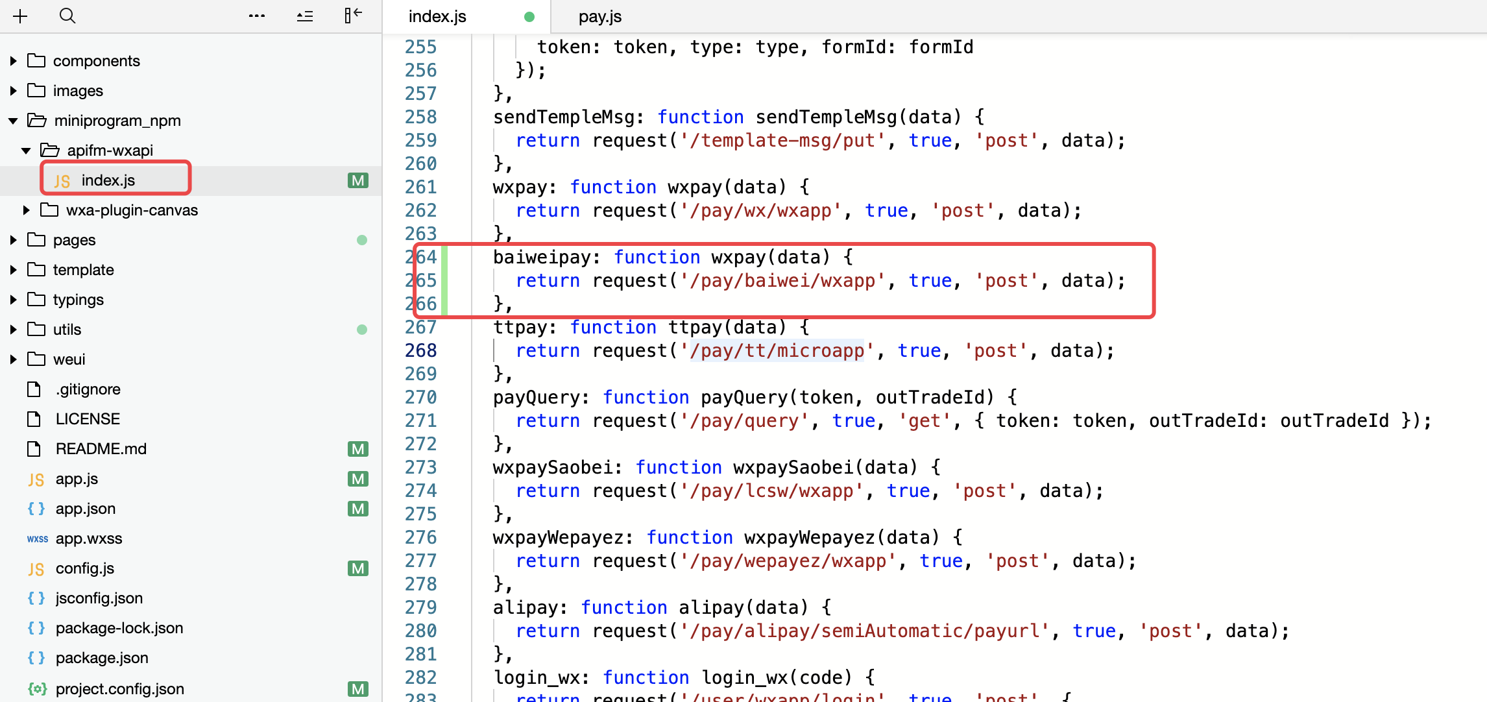The height and width of the screenshot is (702, 1487).
Task: Select the index.js editor tab
Action: (x=437, y=16)
